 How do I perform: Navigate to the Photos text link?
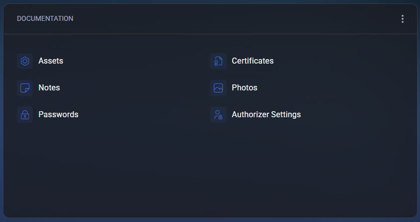(245, 88)
